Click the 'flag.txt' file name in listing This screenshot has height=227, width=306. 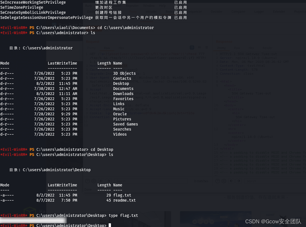tap(122, 195)
